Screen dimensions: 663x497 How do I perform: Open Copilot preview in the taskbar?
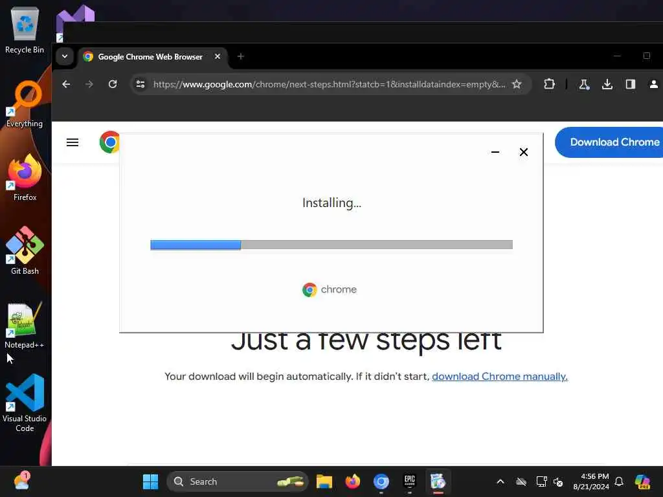[x=642, y=481]
